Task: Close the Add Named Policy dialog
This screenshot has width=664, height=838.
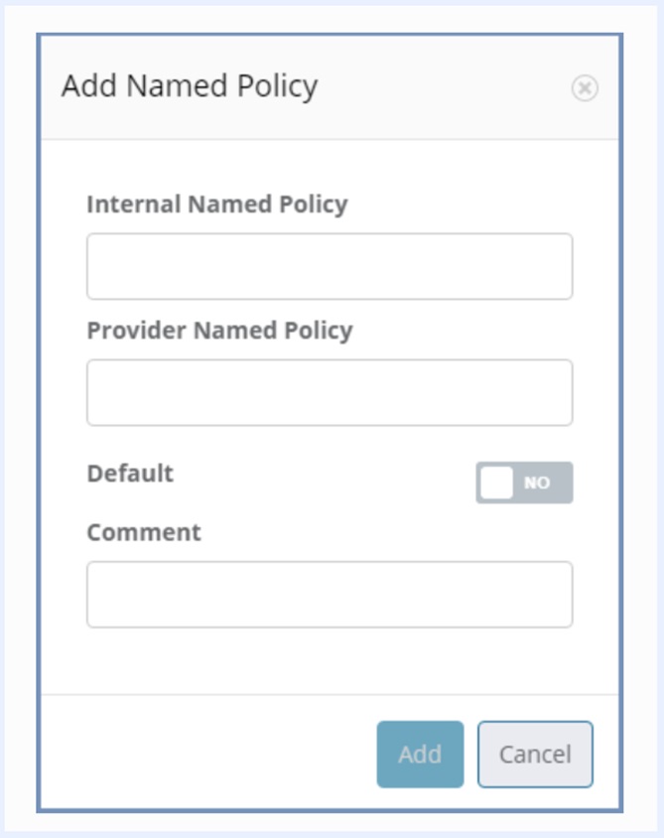Action: 585,88
